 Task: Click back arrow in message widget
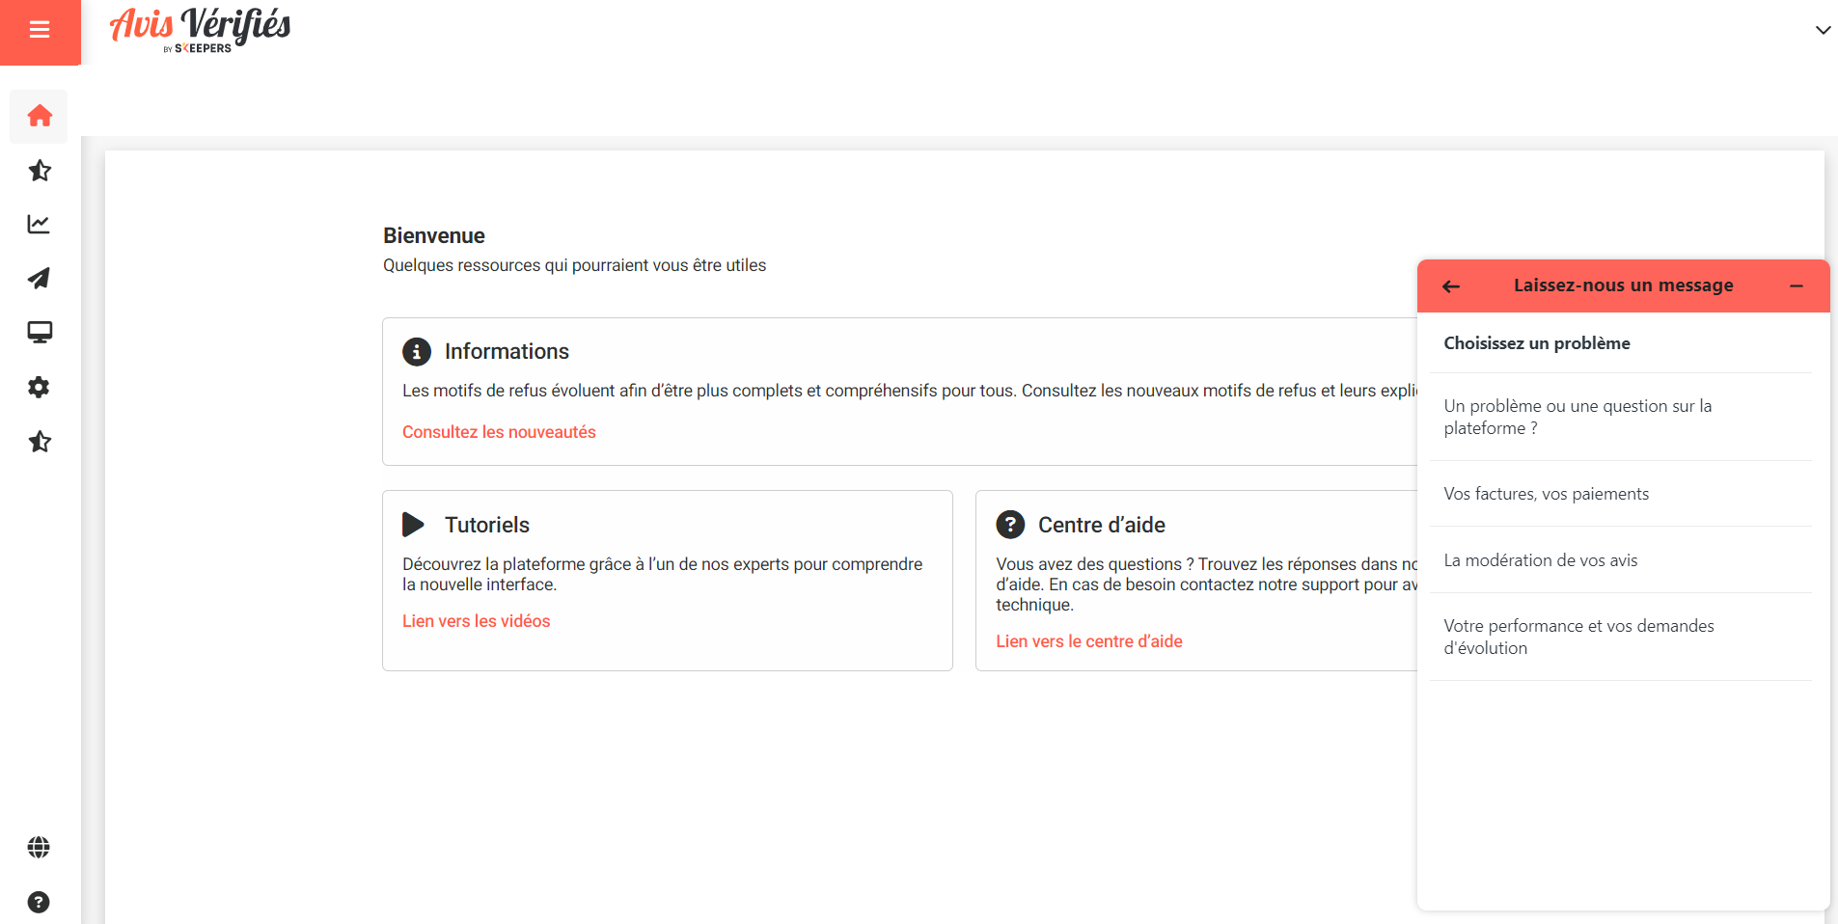(1451, 286)
